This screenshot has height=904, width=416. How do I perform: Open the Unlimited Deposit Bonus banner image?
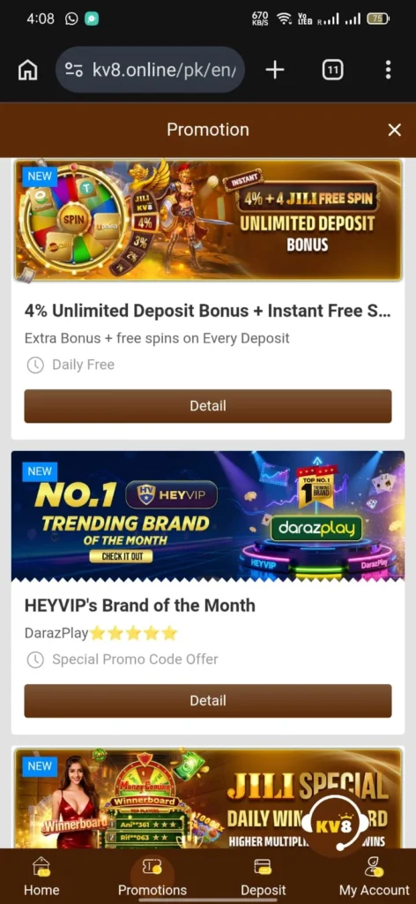pos(208,220)
